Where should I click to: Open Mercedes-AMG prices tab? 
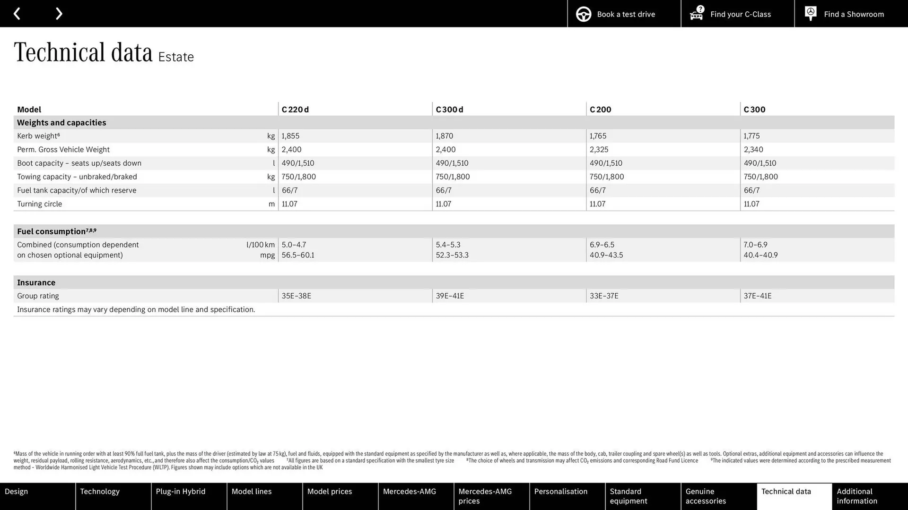[491, 496]
